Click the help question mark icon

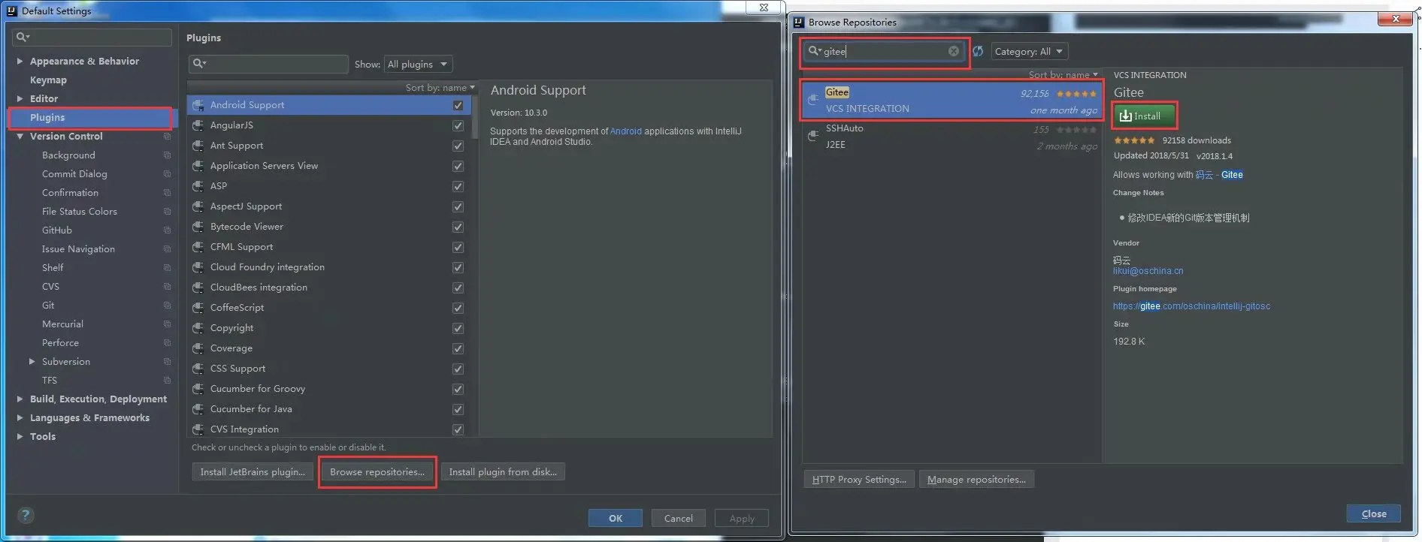[26, 515]
